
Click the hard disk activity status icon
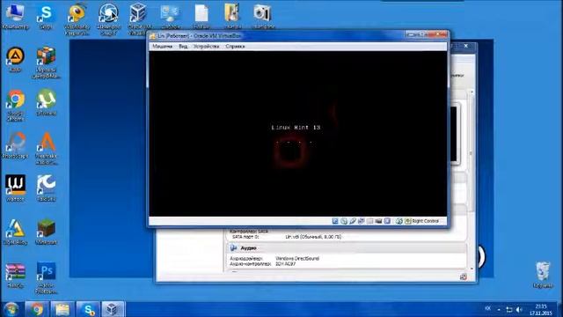click(335, 221)
